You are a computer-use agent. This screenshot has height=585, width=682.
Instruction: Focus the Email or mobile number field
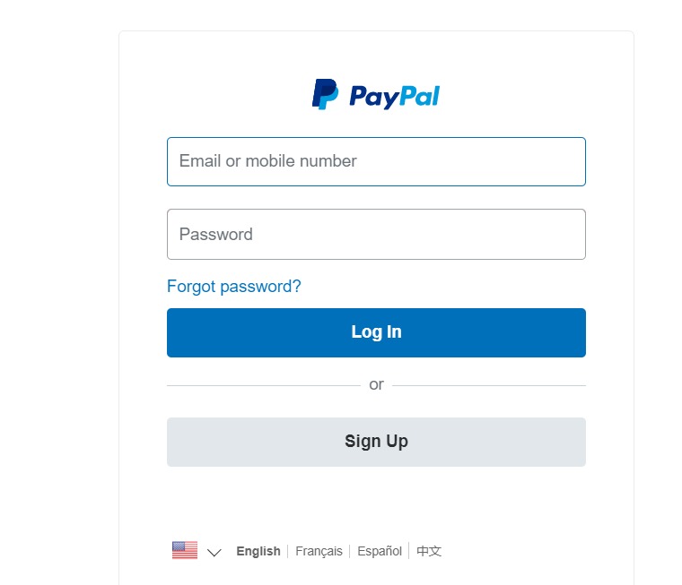[x=376, y=161]
